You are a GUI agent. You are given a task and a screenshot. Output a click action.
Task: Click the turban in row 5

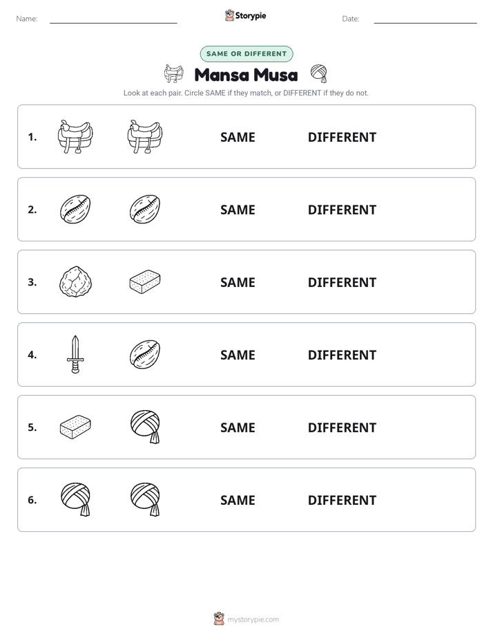(x=145, y=427)
